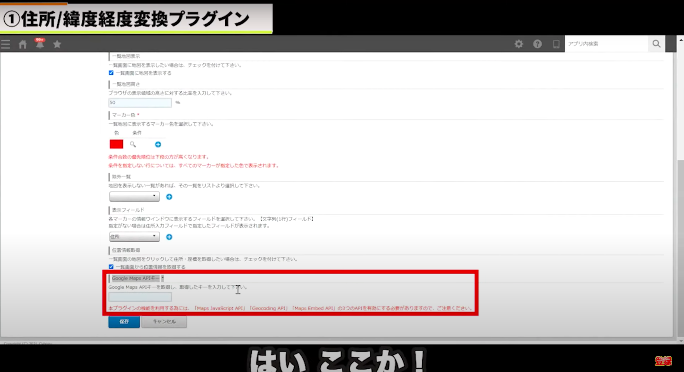Open the hamburger main menu

[x=5, y=44]
